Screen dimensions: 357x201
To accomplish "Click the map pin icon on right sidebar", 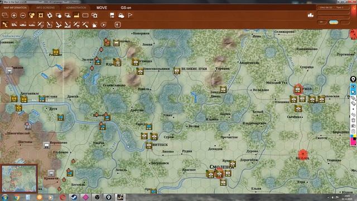I will pos(353,79).
